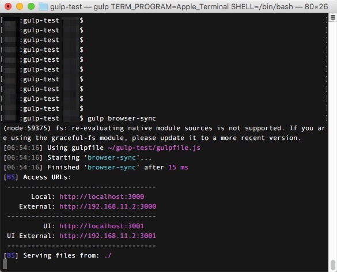Viewport: 337px width, 272px height.
Task: Open the External URL http://192.168.11.2:3000
Action: pyautogui.click(x=108, y=206)
